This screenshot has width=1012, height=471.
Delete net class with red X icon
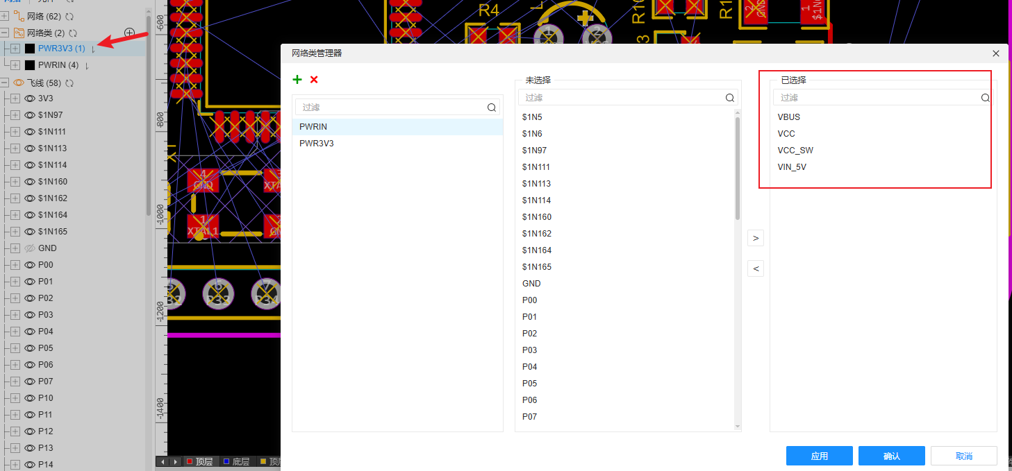click(x=314, y=80)
